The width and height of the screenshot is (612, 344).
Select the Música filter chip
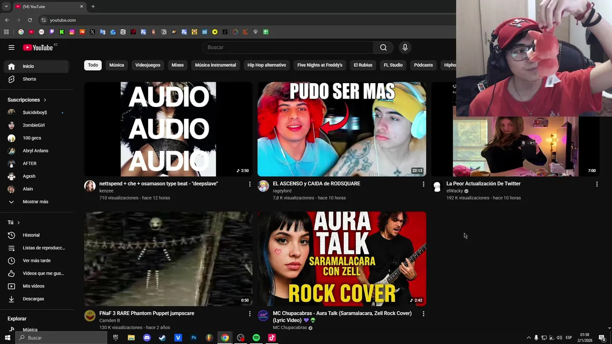117,65
